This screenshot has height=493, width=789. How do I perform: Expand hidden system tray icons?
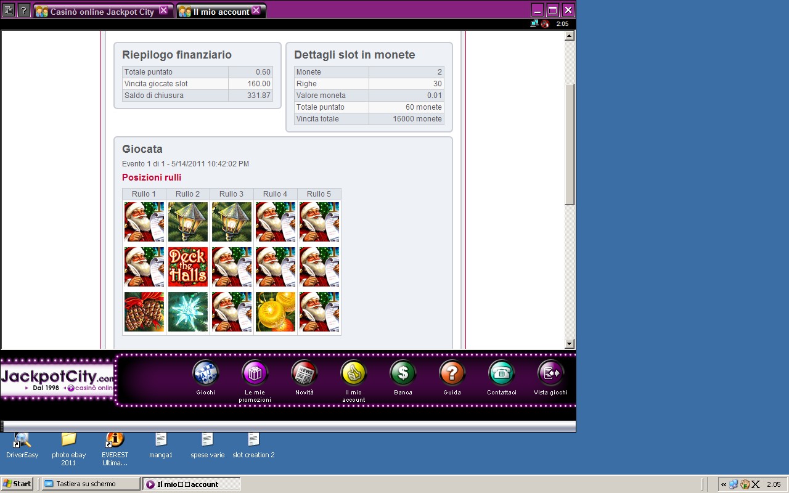[x=724, y=484]
